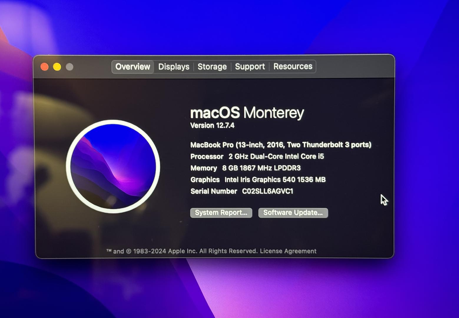Image resolution: width=459 pixels, height=318 pixels.
Task: Open the Storage tab
Action: [x=212, y=67]
